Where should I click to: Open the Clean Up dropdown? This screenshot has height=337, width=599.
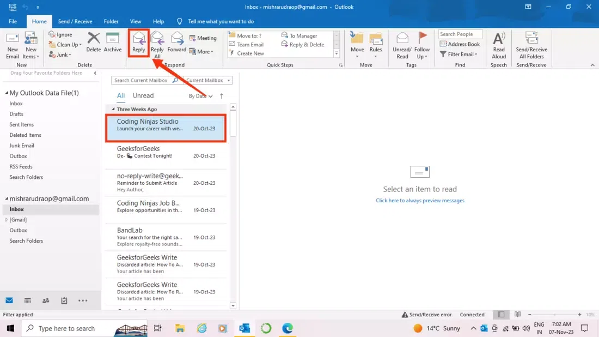pyautogui.click(x=65, y=44)
